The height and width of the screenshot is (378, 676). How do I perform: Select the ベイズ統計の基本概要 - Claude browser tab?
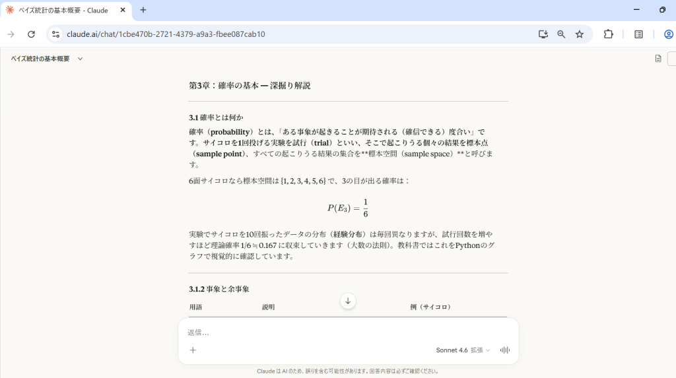pyautogui.click(x=63, y=10)
